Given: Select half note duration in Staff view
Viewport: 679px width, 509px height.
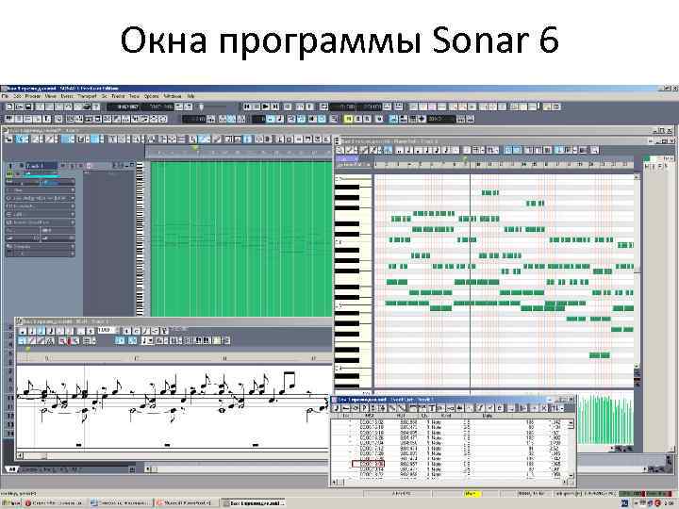Looking at the screenshot, I should (32, 331).
